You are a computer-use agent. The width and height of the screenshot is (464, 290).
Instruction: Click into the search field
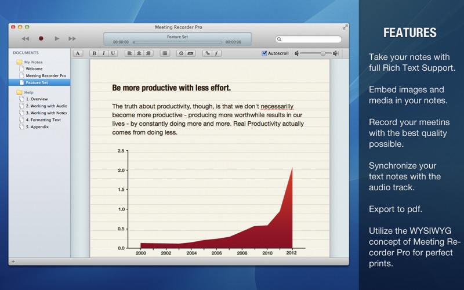coord(309,39)
